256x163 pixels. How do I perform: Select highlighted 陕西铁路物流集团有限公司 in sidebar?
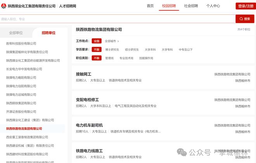[x=24, y=128]
